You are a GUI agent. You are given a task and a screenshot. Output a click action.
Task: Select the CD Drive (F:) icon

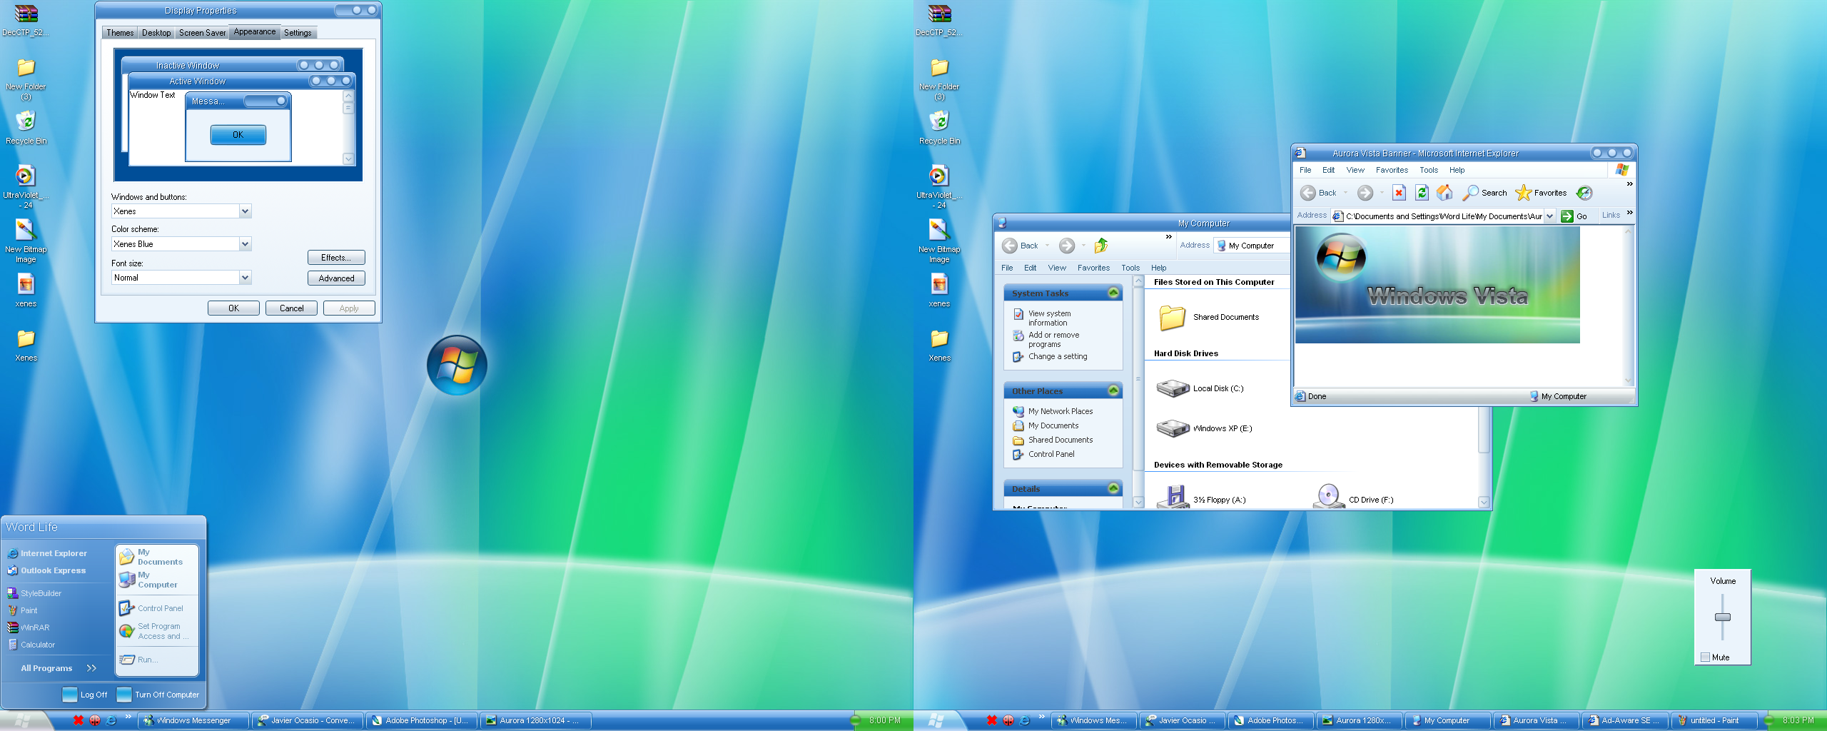[x=1328, y=497]
